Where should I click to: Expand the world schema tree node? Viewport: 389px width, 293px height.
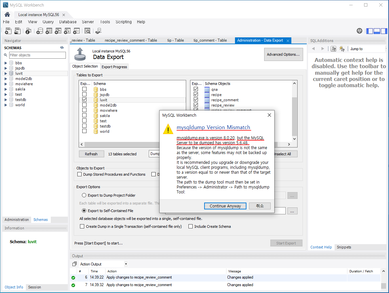pos(6,105)
